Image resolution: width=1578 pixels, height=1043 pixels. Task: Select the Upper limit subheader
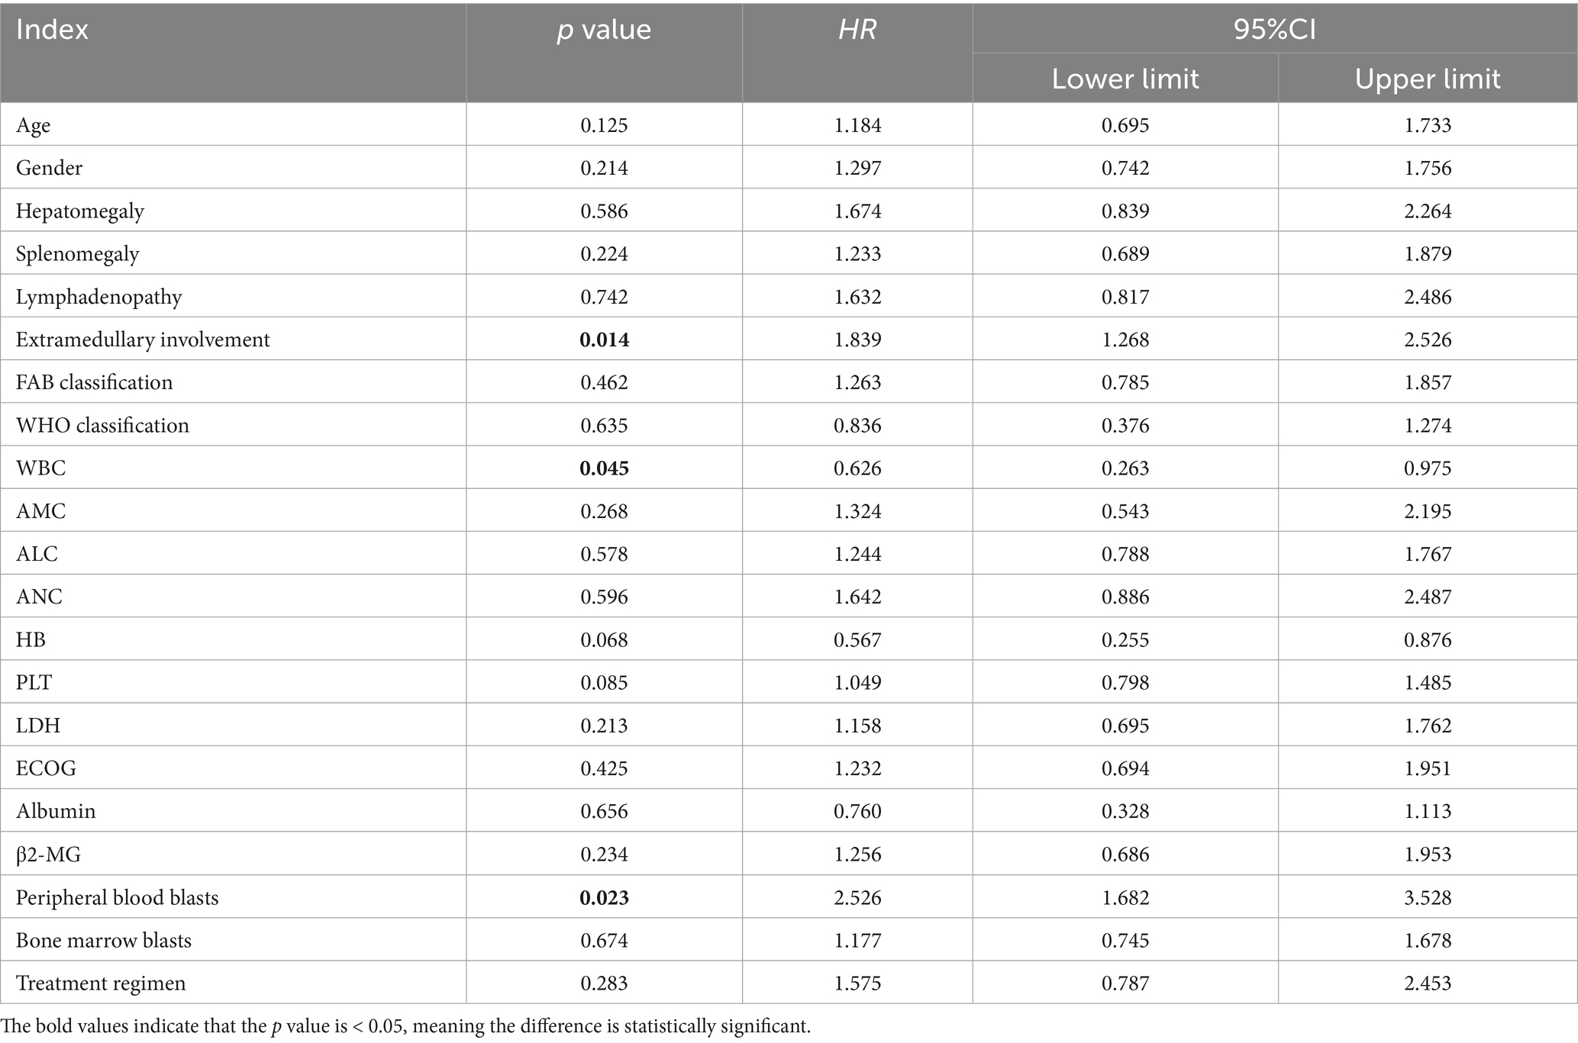1427,79
